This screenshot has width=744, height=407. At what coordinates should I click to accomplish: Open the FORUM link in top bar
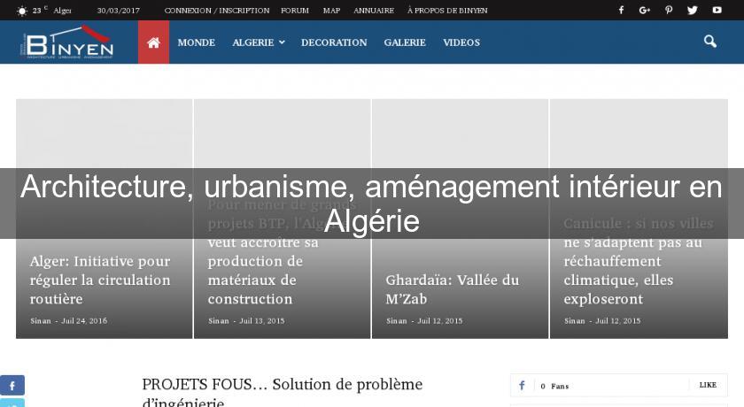(295, 11)
